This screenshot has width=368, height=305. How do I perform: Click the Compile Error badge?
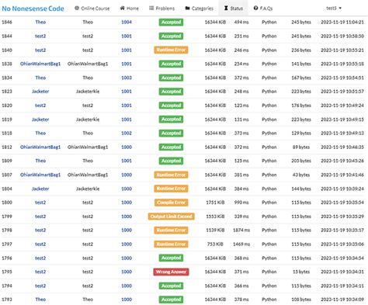[x=171, y=203]
